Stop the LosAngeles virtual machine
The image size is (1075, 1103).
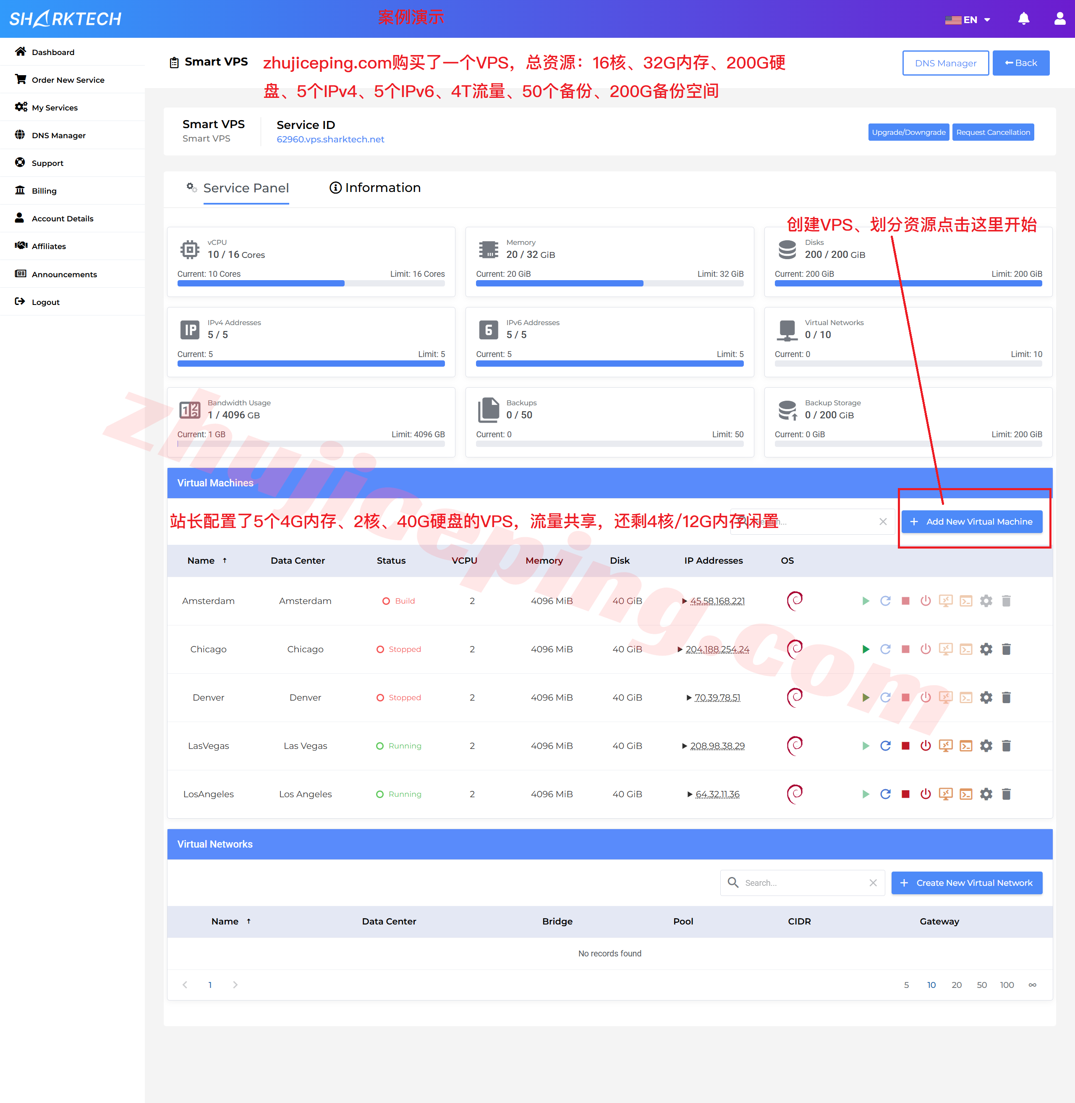(905, 794)
